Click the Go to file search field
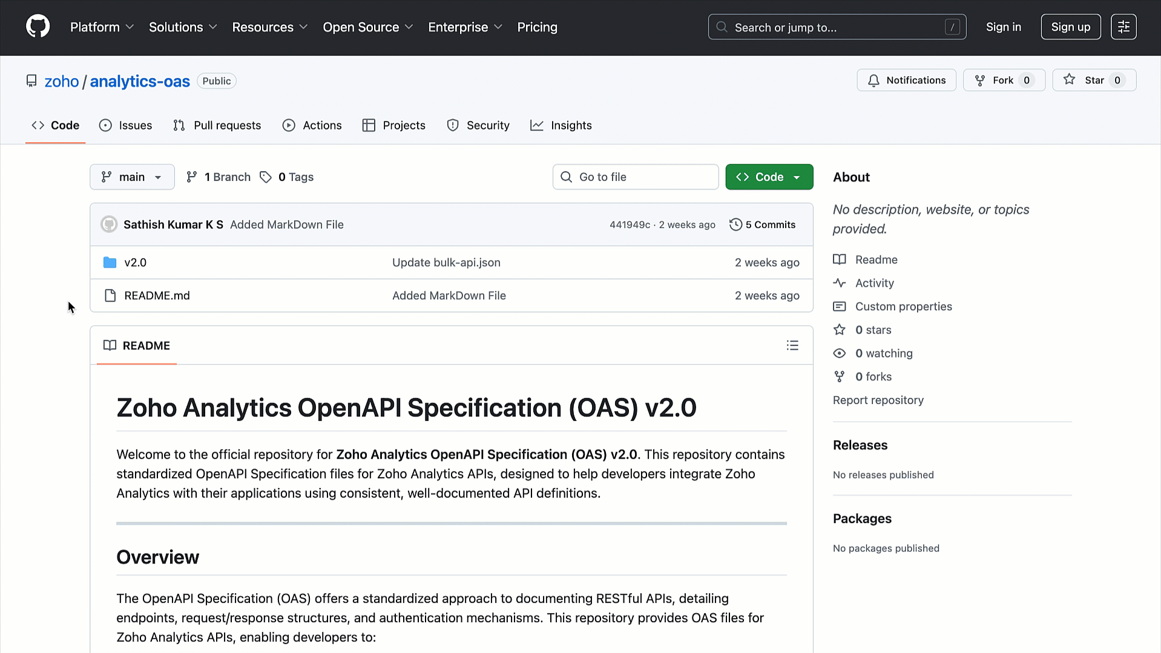The height and width of the screenshot is (653, 1161). click(x=636, y=177)
